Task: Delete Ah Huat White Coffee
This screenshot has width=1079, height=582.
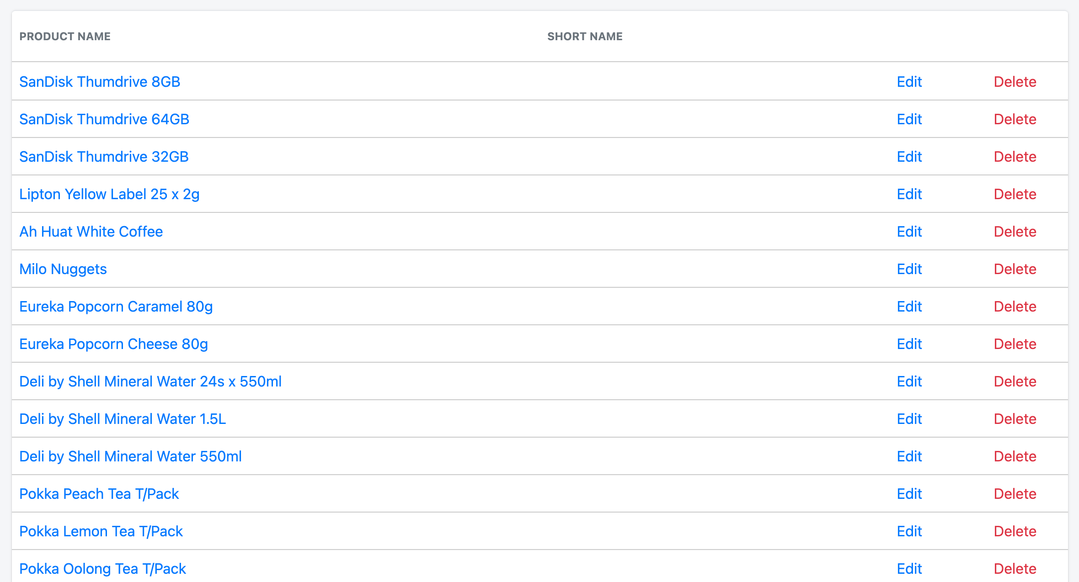Action: [x=1015, y=232]
